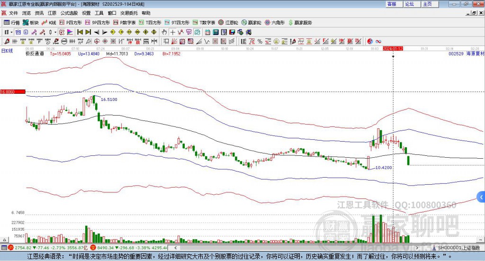Select the percent % line tool

pyautogui.click(x=260, y=41)
